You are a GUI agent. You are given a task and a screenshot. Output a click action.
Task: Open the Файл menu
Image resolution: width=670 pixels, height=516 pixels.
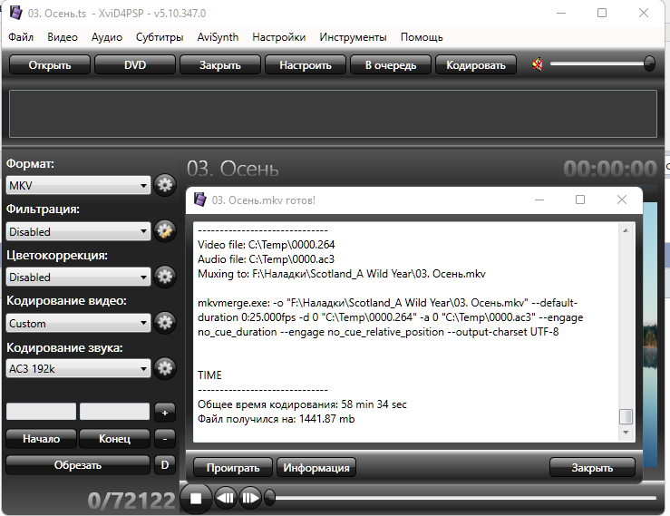21,37
